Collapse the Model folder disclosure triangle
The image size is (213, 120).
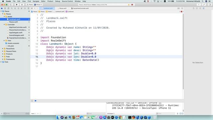4,17
